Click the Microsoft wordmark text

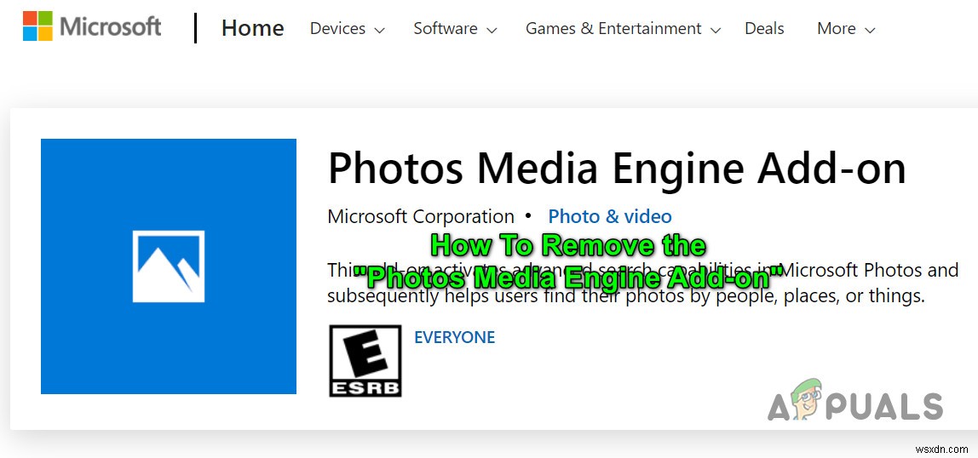(x=111, y=27)
